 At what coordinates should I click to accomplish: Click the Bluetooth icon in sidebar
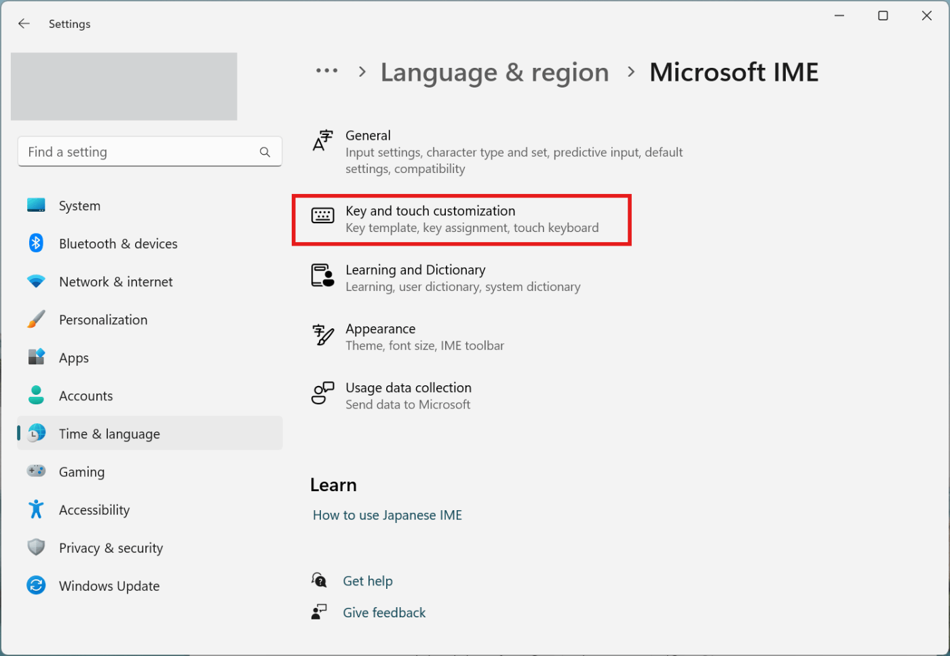(x=36, y=243)
